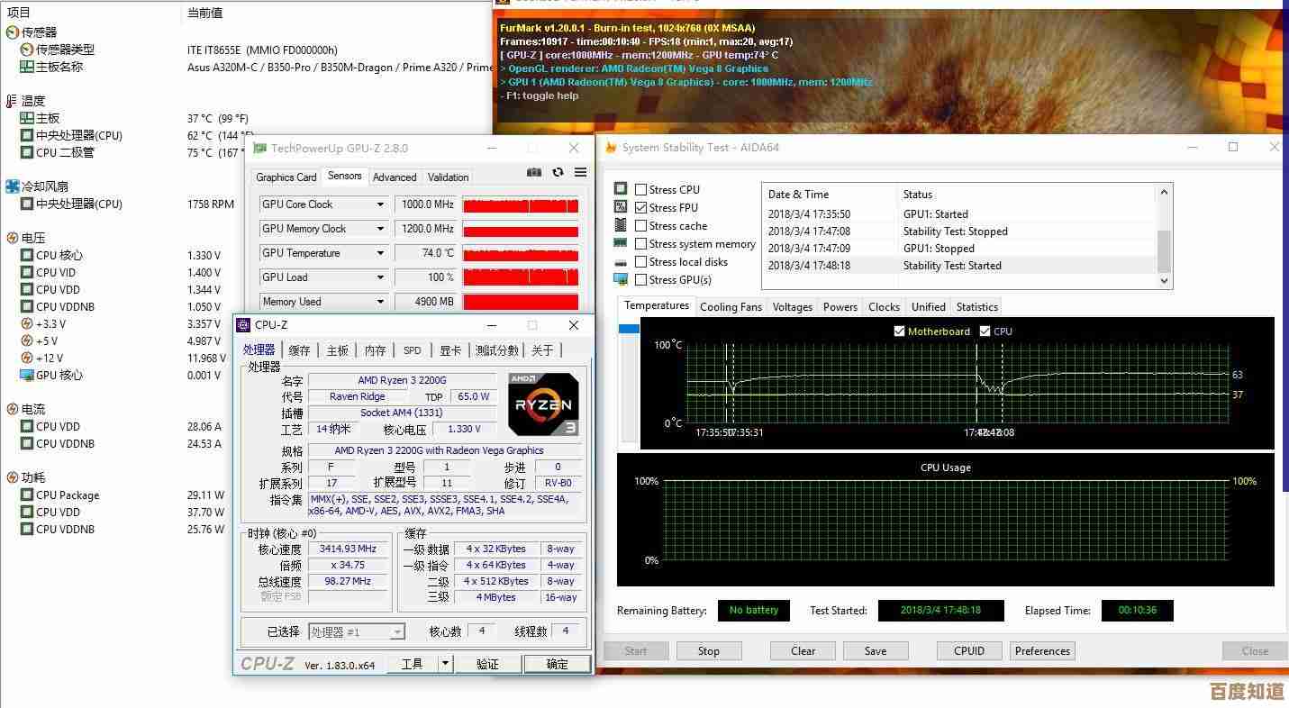Expand the GPU Temperature sensor dropdown
This screenshot has width=1289, height=708.
point(381,253)
